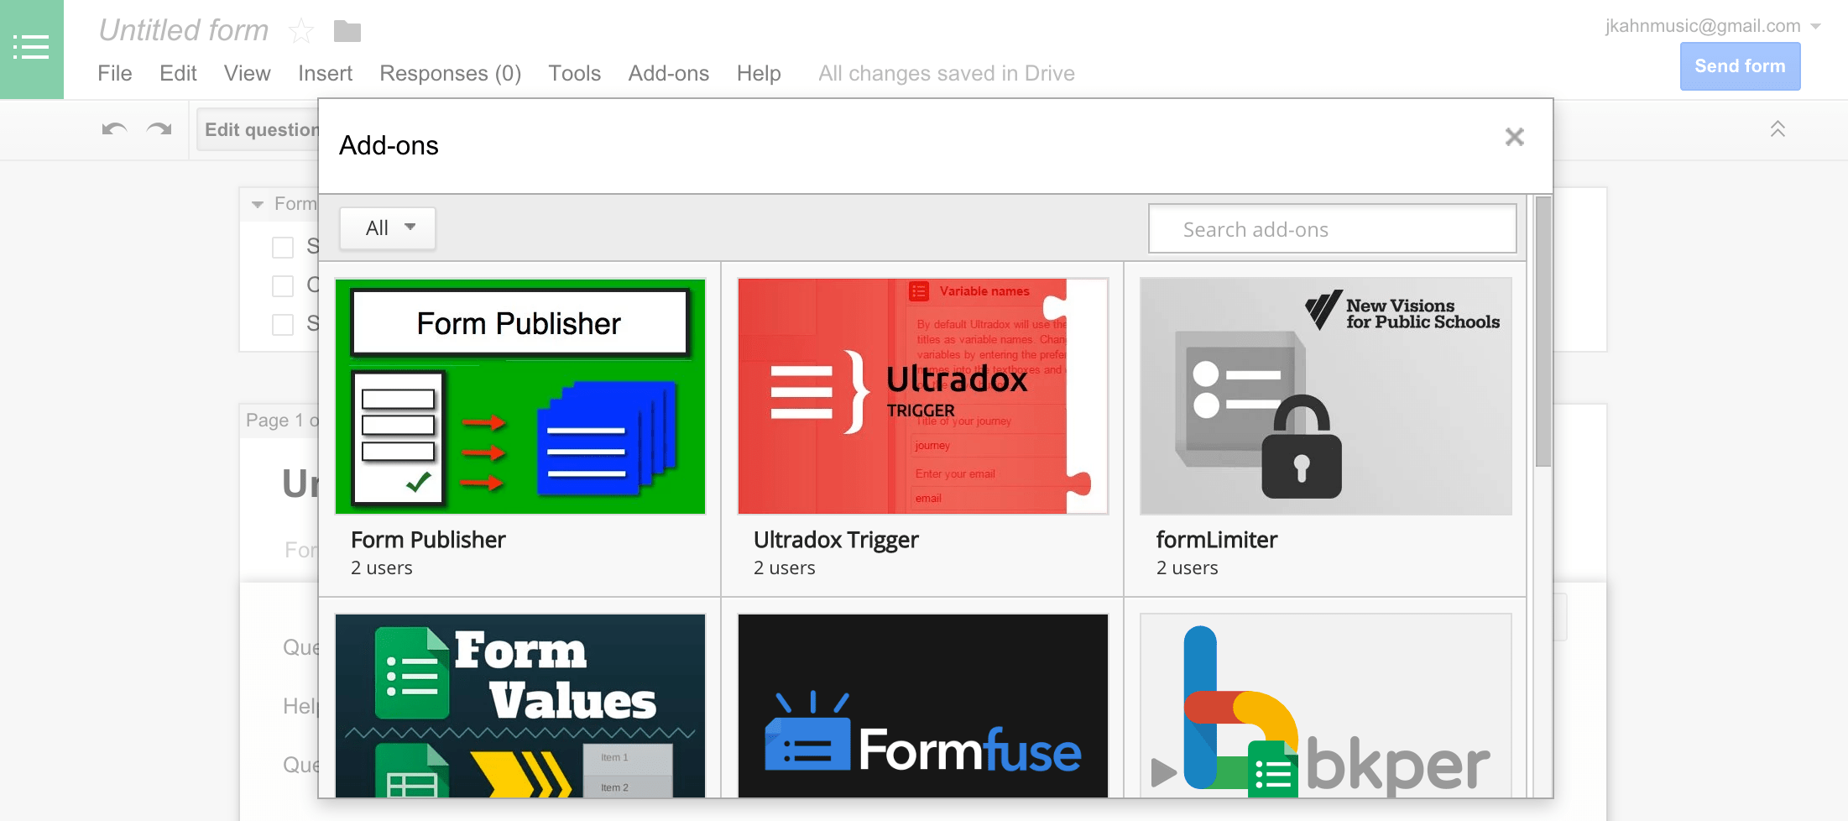Viewport: 1848px width, 821px height.
Task: Collapse the toolbar using the double chevron
Action: point(1777,128)
